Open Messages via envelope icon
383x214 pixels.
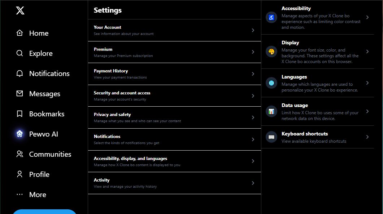tap(20, 94)
